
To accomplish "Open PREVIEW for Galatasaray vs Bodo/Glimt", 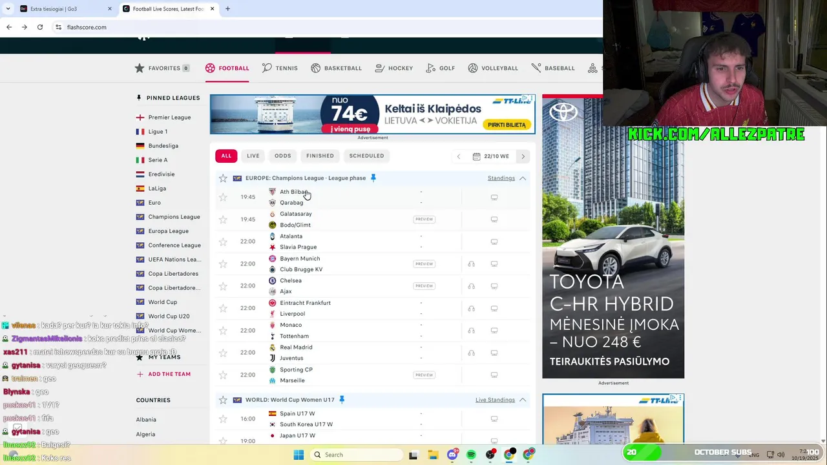I will click(x=424, y=220).
